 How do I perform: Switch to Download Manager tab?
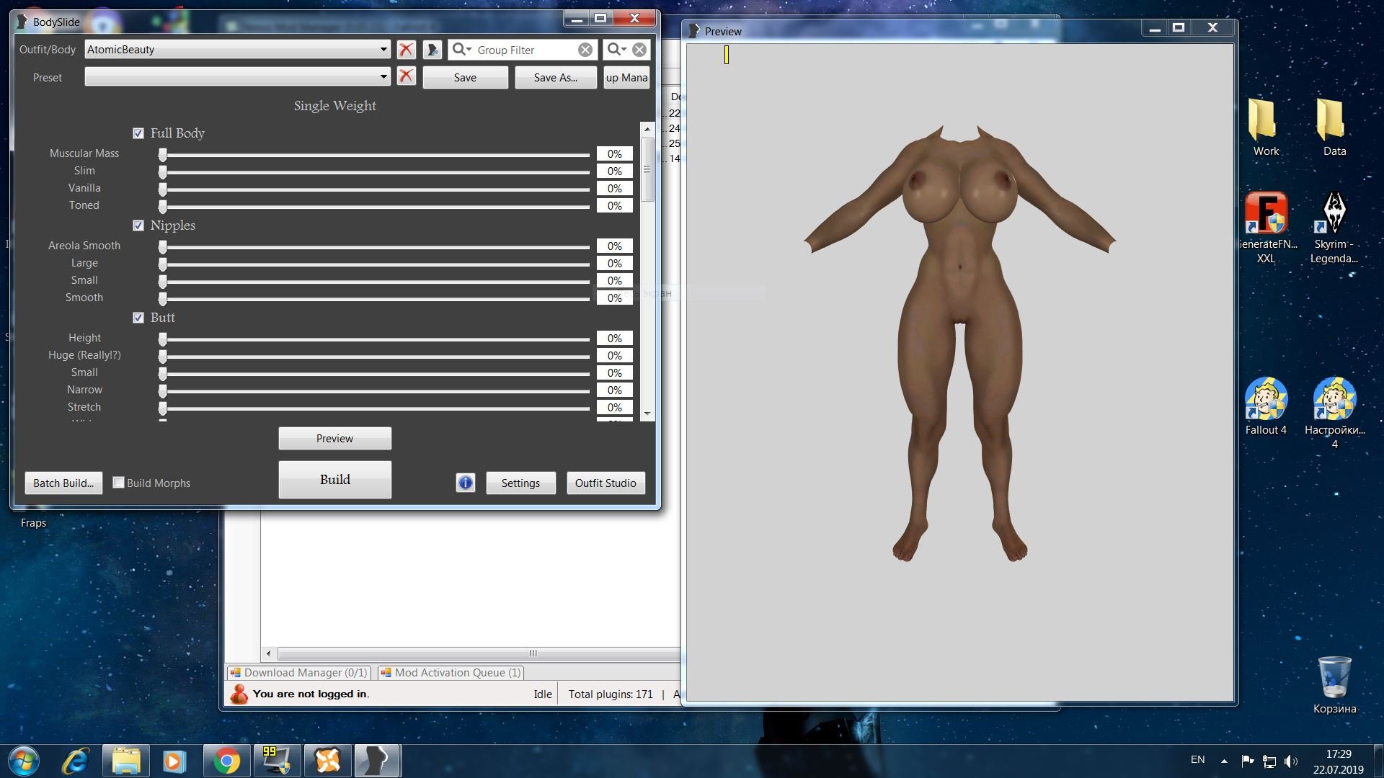[x=299, y=673]
